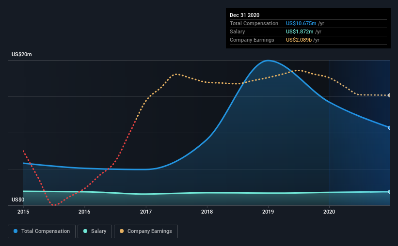Click the Dec 31 2020 tooltip date
The height and width of the screenshot is (246, 398).
click(x=244, y=15)
